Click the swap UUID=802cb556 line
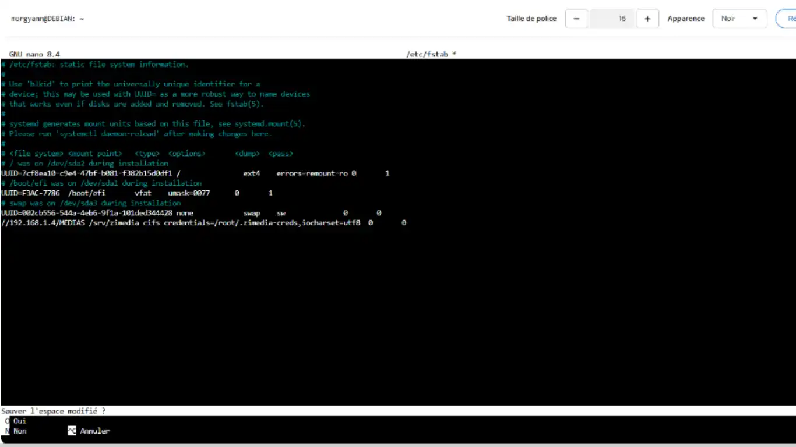This screenshot has height=447, width=796. click(x=191, y=213)
